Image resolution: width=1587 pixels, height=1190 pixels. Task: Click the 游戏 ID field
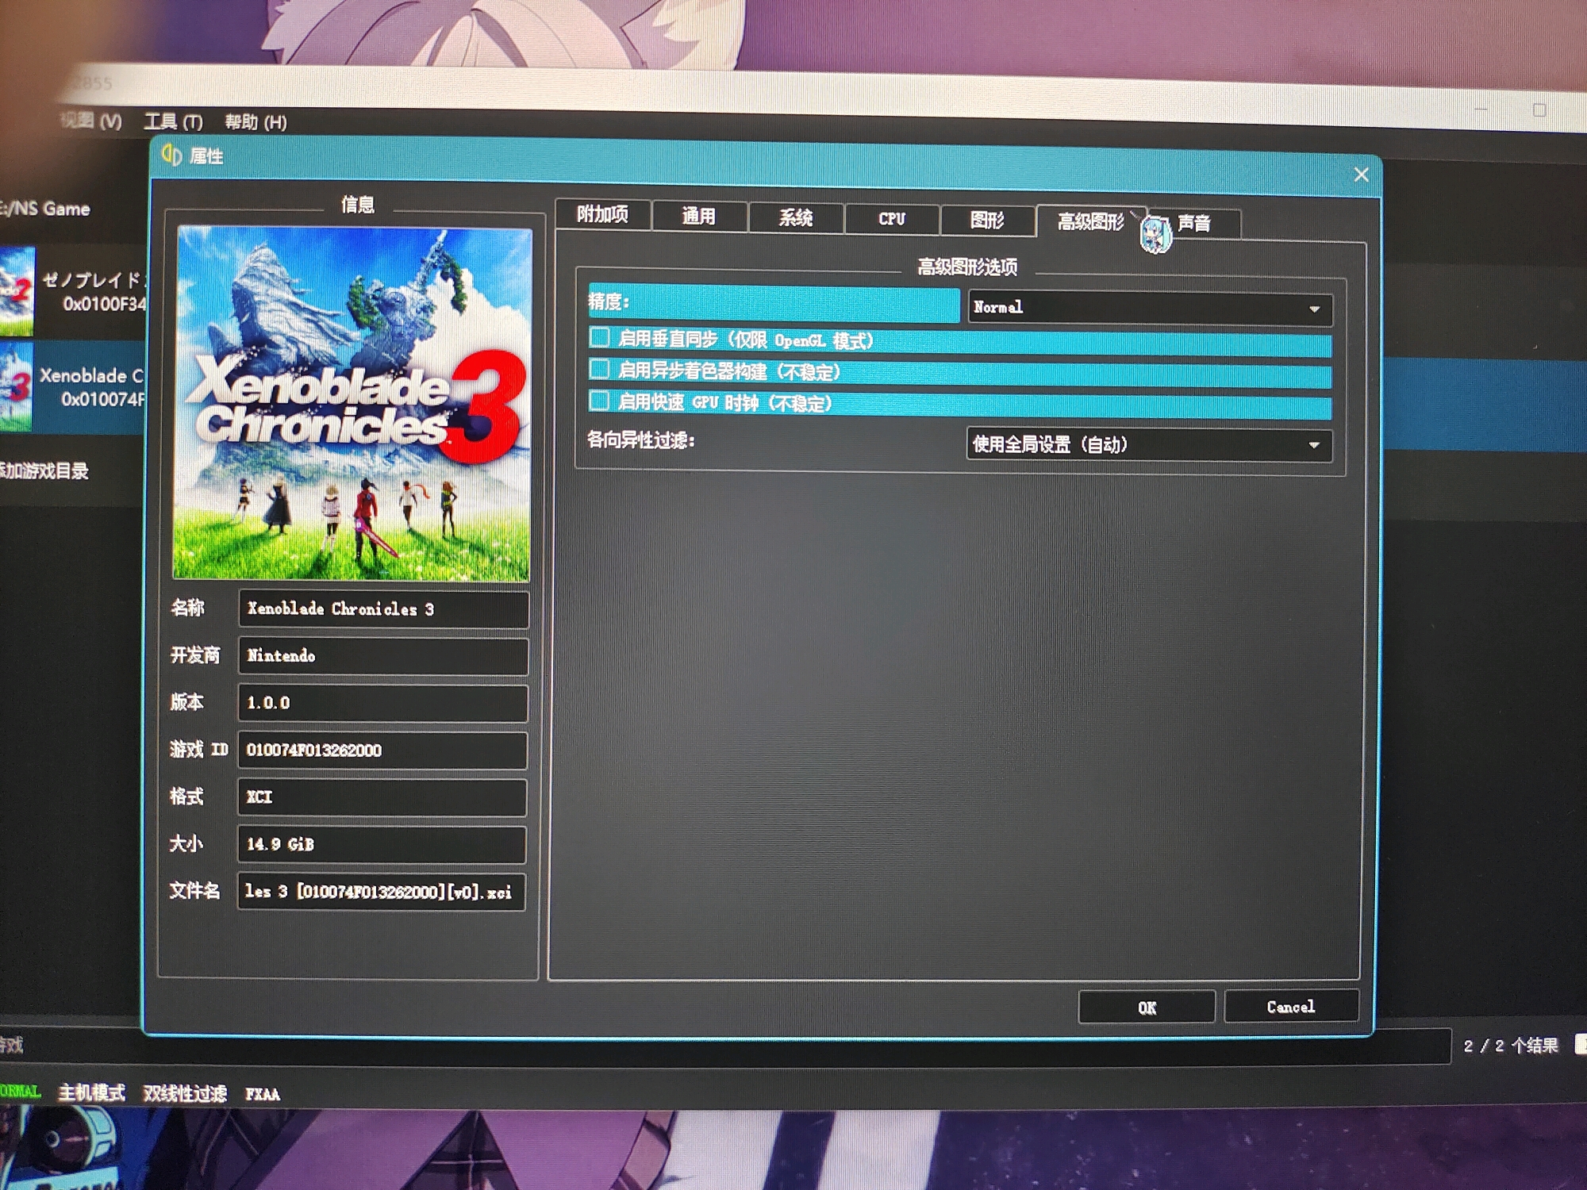[x=382, y=750]
